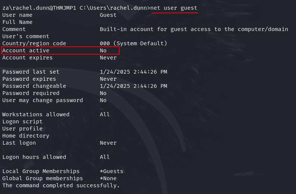Click the '*None' global group membership

coord(108,178)
